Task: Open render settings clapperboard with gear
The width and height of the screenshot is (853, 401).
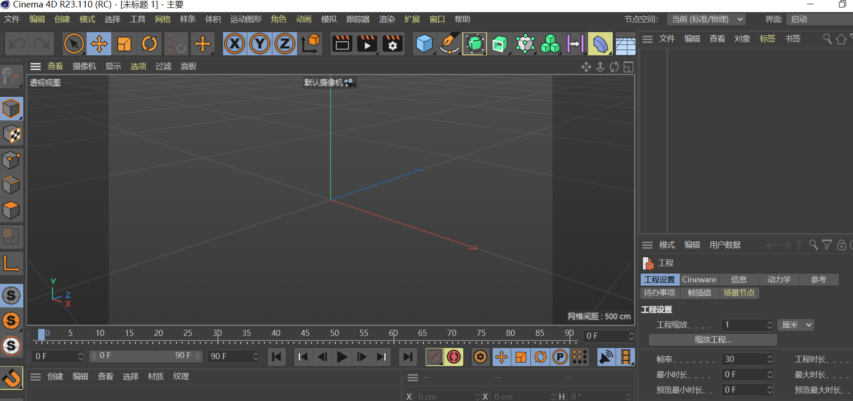Action: (x=393, y=44)
